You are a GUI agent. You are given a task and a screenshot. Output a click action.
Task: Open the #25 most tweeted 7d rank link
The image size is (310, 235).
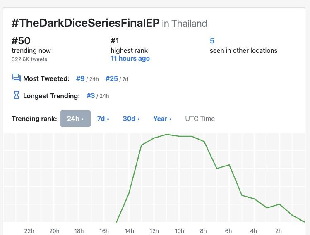coord(111,78)
